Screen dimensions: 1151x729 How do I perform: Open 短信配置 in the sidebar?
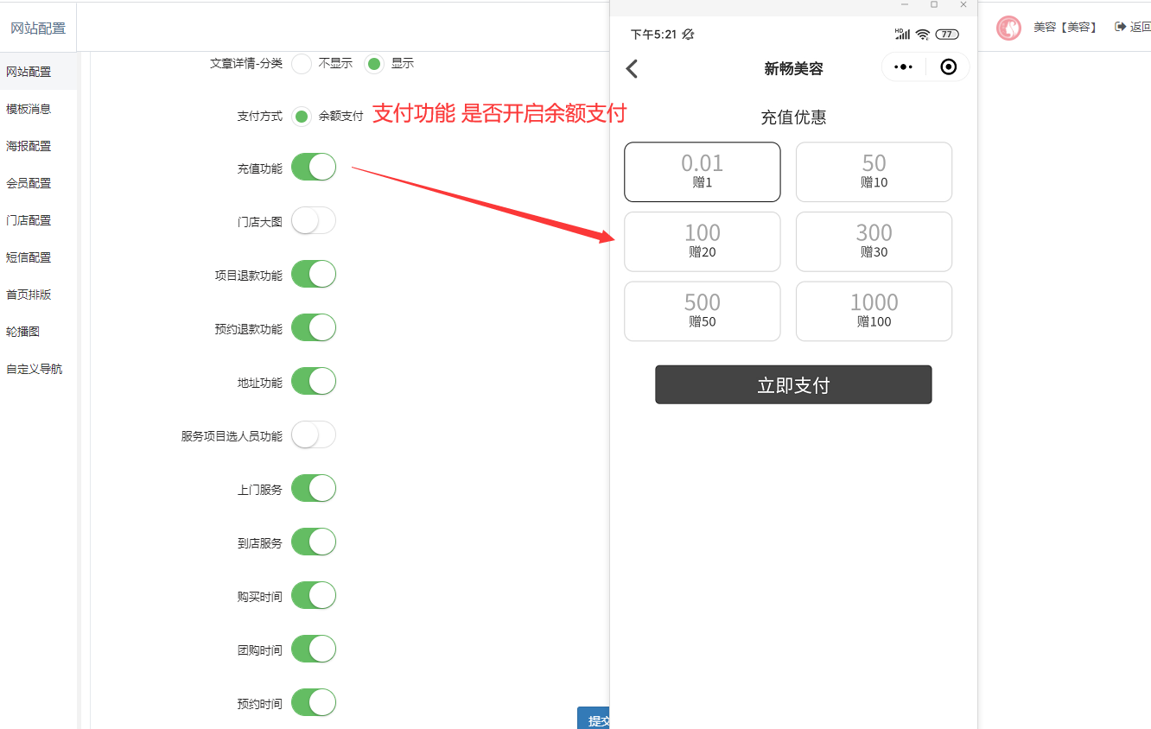[x=38, y=257]
